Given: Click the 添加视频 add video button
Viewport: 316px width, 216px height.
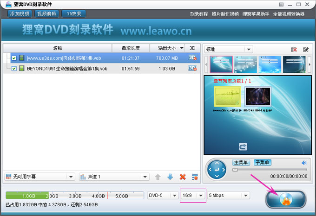Looking at the screenshot, I should point(20,13).
